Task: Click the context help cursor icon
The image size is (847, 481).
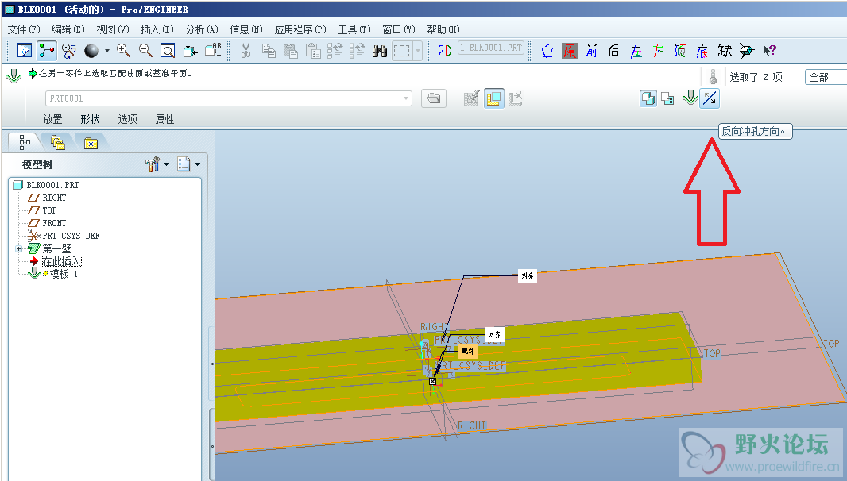Action: 770,51
